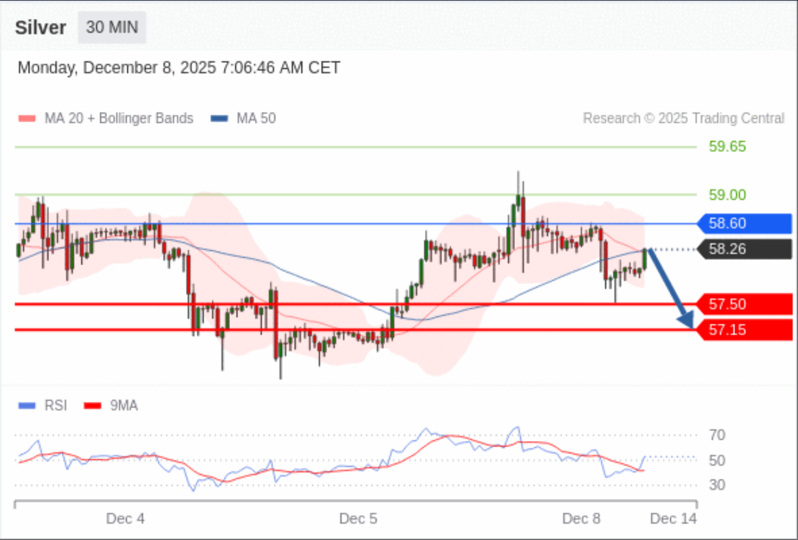This screenshot has width=798, height=540.
Task: Click the blue downward forecast arrow head
Action: coord(687,319)
